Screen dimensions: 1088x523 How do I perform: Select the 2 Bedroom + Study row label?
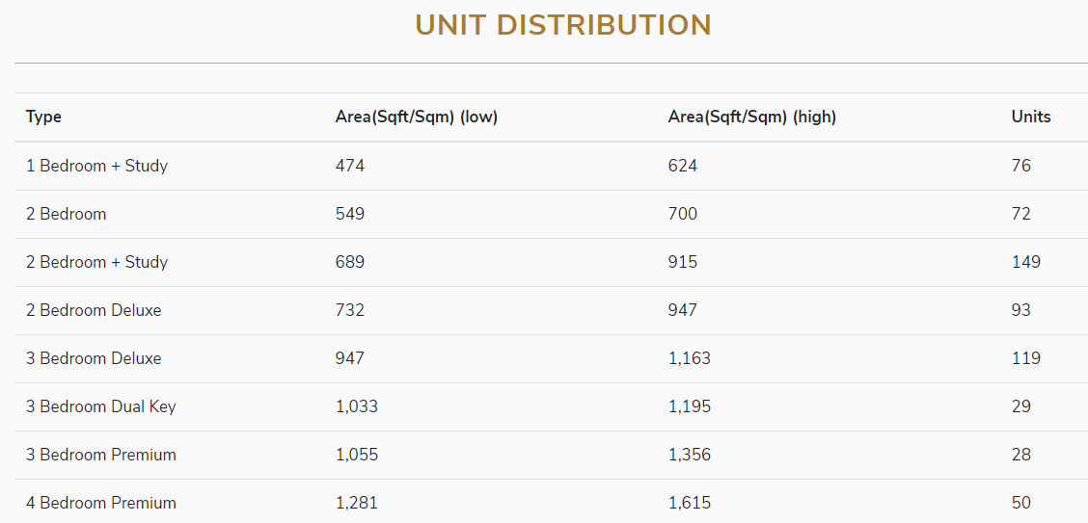click(x=96, y=262)
